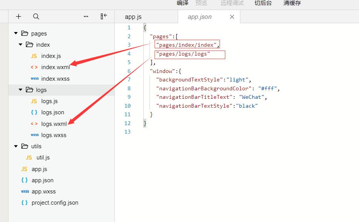Image resolution: width=359 pixels, height=222 pixels.
Task: Click the index folder icon
Action: pyautogui.click(x=29, y=44)
